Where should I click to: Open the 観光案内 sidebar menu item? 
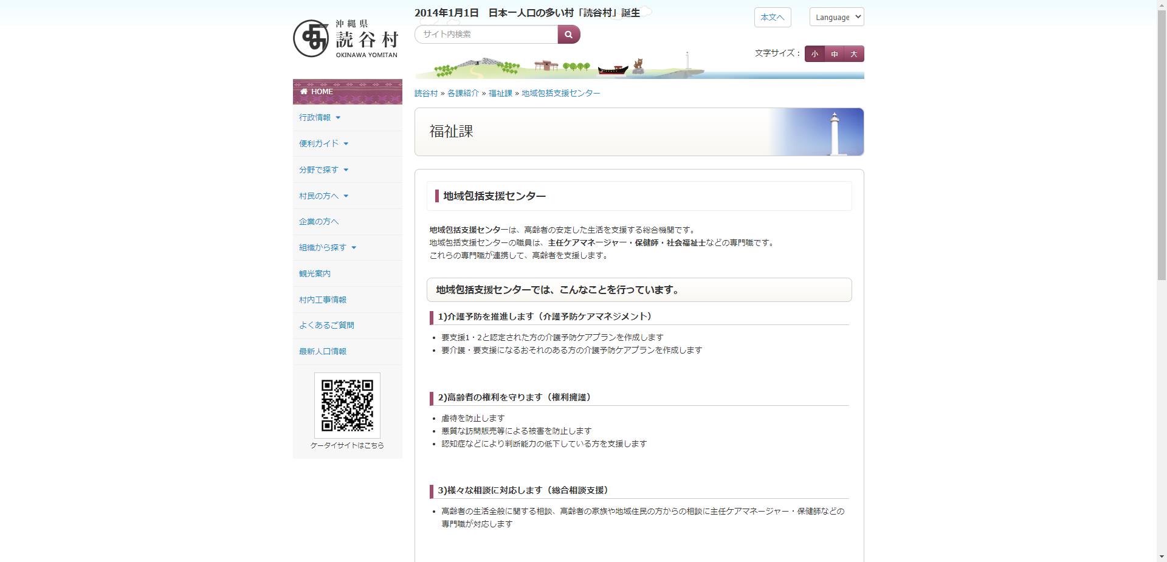point(314,273)
